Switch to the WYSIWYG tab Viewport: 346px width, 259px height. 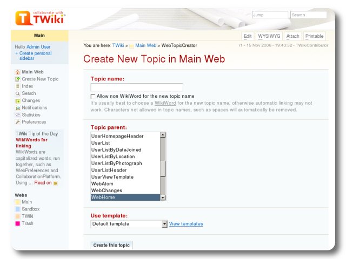tap(269, 36)
